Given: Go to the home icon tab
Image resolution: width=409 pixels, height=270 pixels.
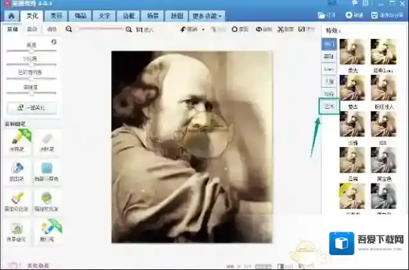Looking at the screenshot, I should pyautogui.click(x=12, y=16).
